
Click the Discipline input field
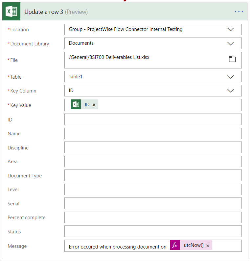pos(153,147)
